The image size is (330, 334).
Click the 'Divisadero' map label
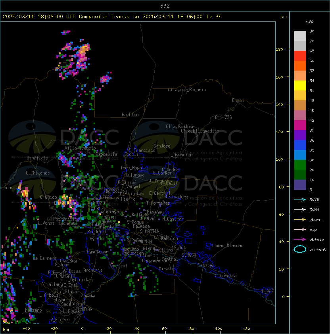coord(176,197)
